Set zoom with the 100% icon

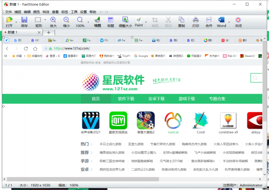80,20
